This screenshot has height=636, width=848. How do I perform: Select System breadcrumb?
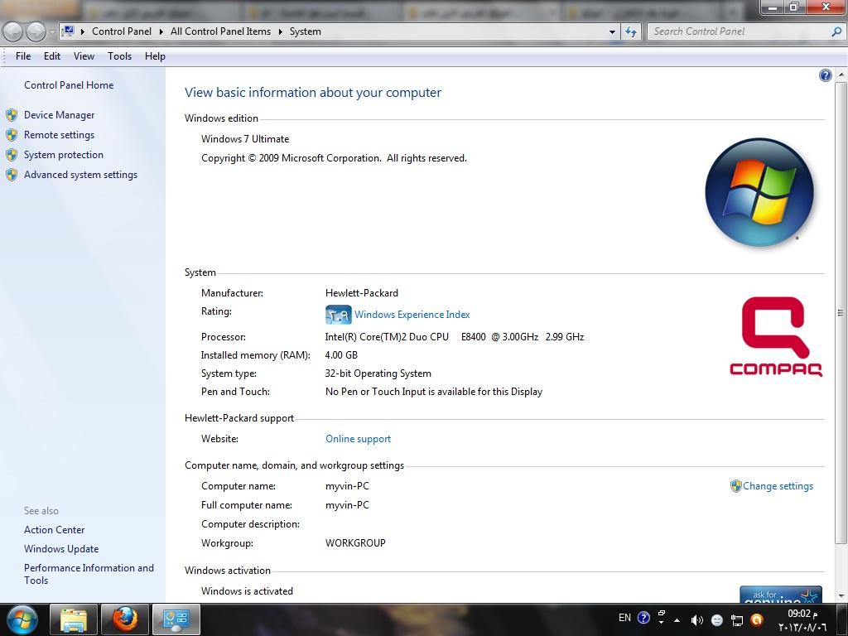click(x=305, y=31)
